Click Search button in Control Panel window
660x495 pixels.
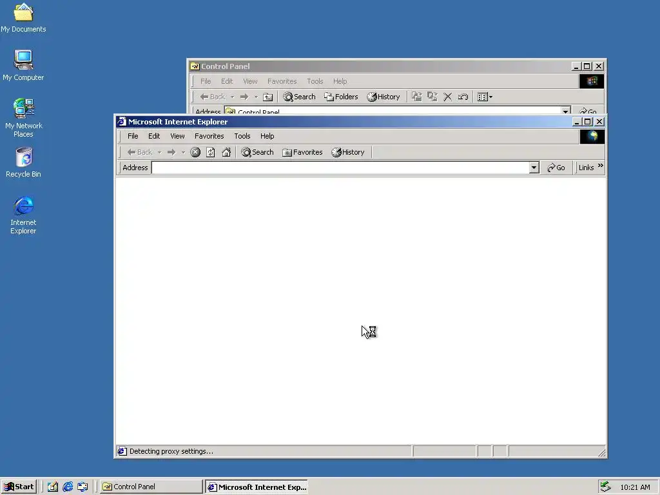pos(299,97)
